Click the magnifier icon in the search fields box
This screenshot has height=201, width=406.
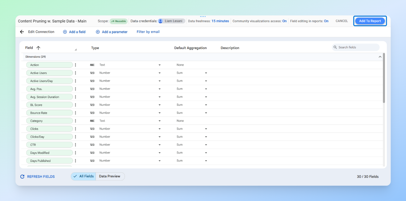[x=335, y=47]
